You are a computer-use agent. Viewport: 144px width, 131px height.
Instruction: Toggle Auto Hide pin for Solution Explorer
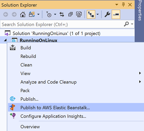(x=123, y=5)
